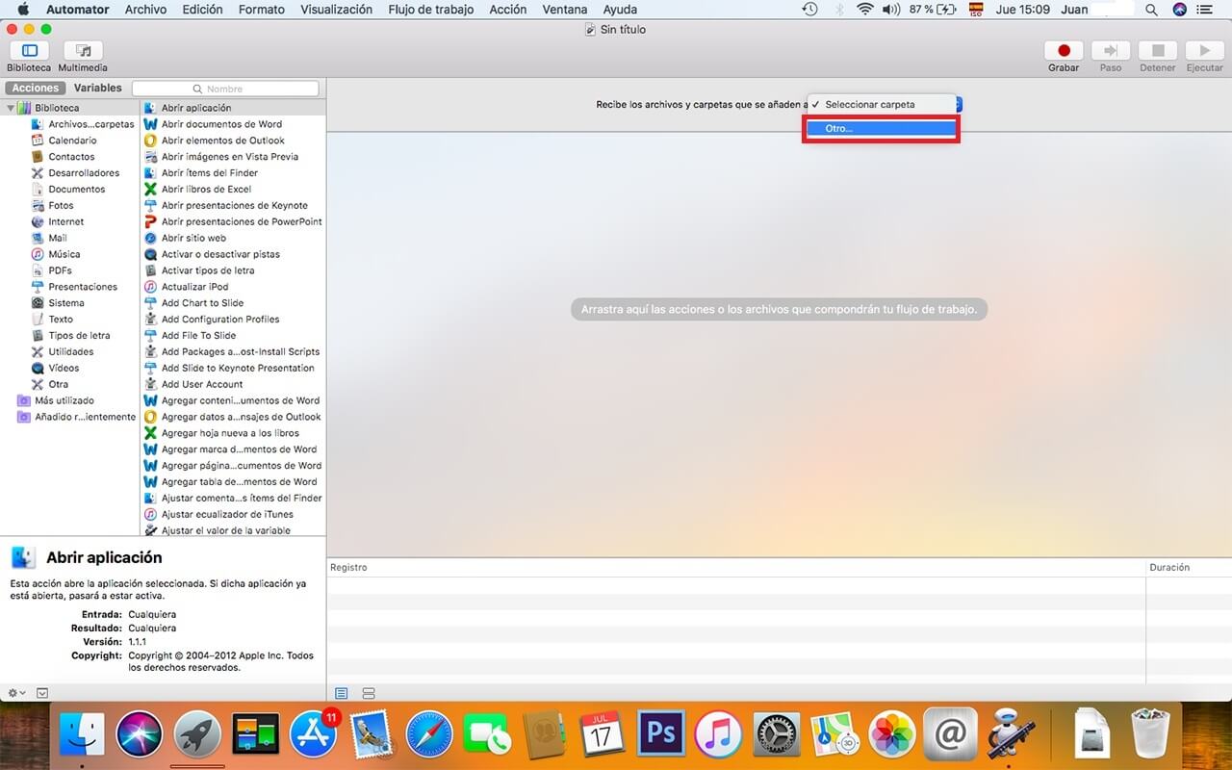Choose Otro... in folder dropdown
Image resolution: width=1232 pixels, height=770 pixels.
coord(881,128)
